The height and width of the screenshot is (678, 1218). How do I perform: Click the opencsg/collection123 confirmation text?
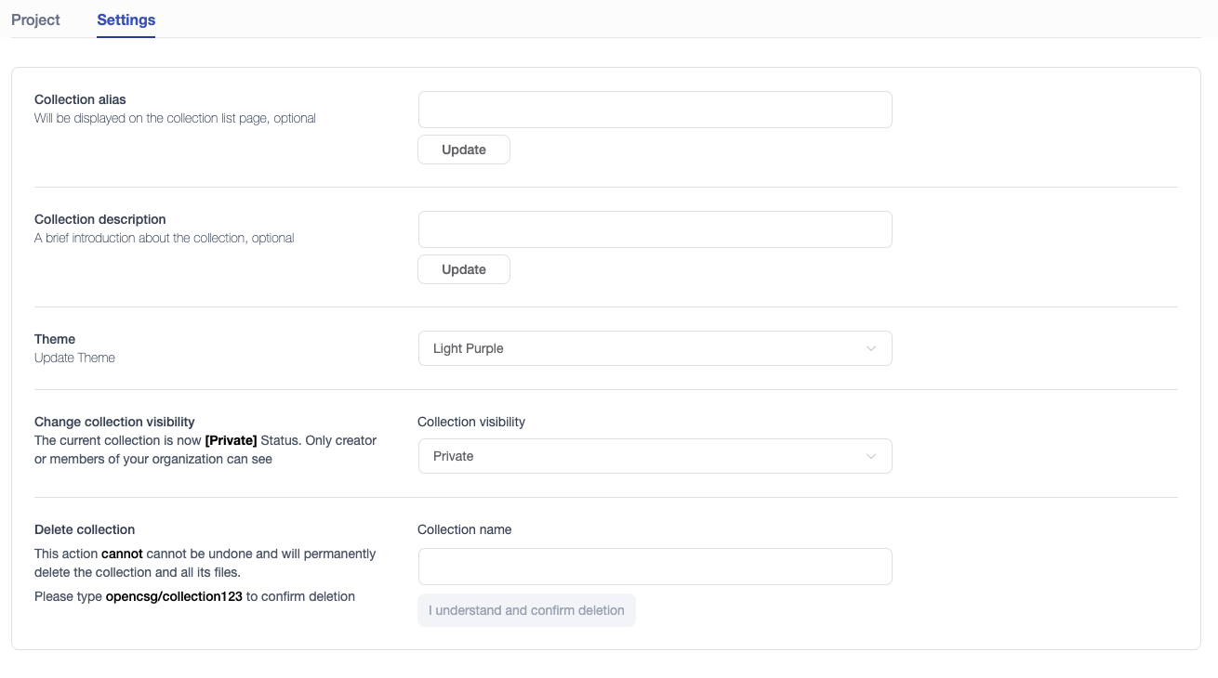174,596
